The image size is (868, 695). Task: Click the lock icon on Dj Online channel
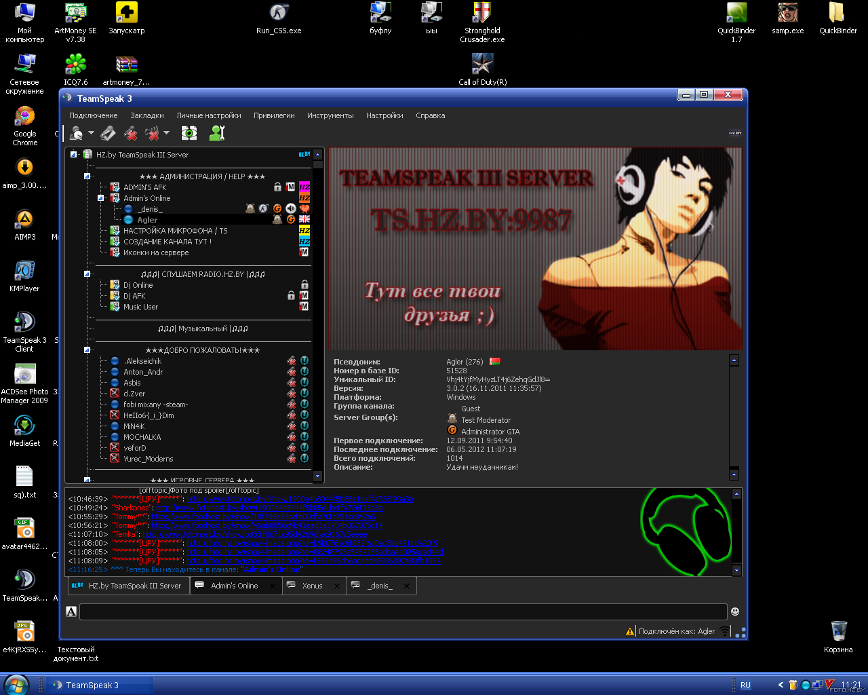click(304, 285)
